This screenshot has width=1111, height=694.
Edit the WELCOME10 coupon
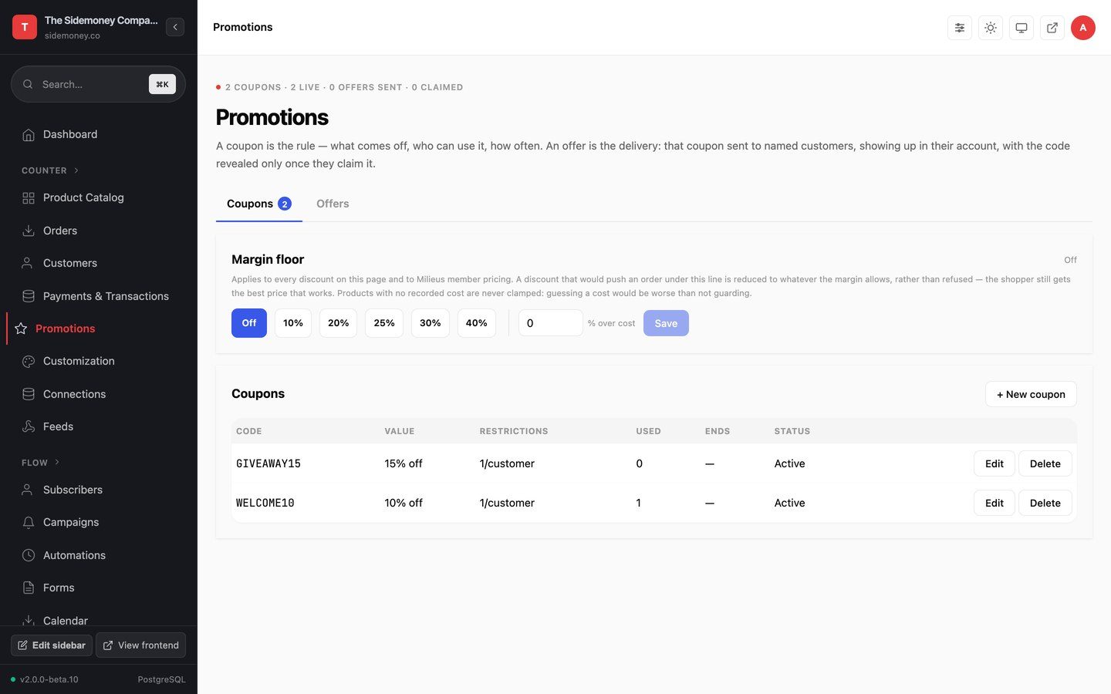click(994, 503)
